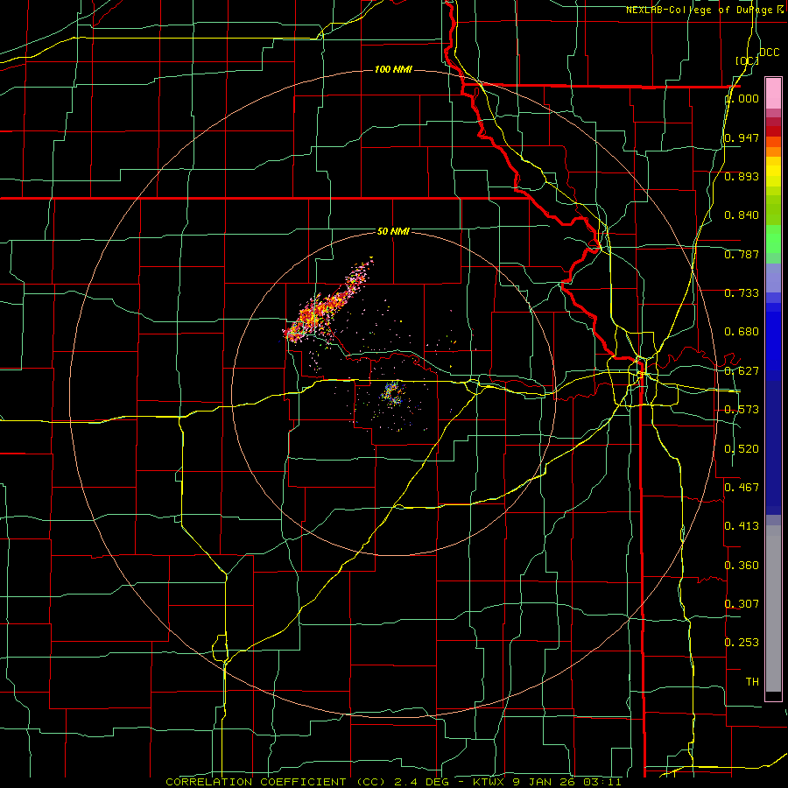Image resolution: width=788 pixels, height=788 pixels.
Task: Click the 100 NMI range ring label
Action: (393, 69)
